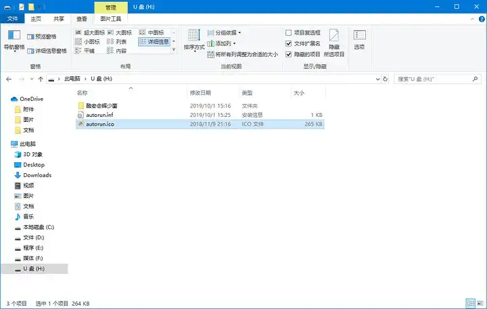487x309 pixels.
Task: Open the options (选项) icon
Action: 359,39
